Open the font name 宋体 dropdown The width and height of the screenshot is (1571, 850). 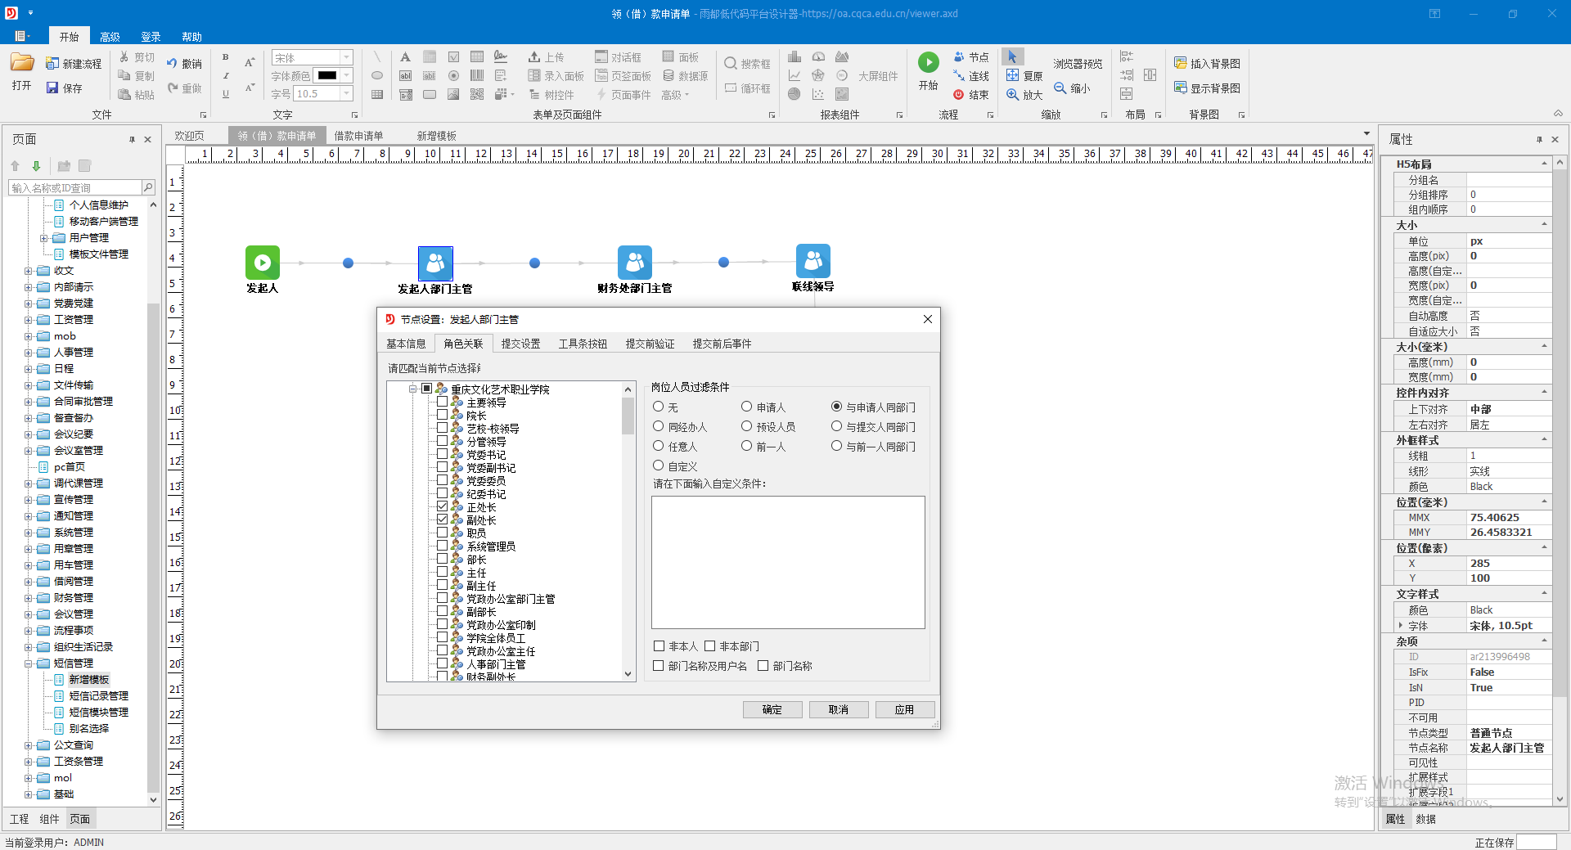347,57
